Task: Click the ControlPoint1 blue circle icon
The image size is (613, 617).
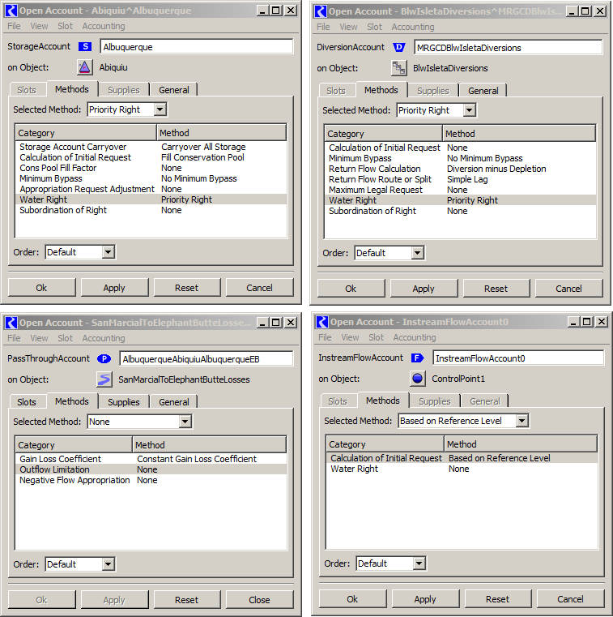Action: pyautogui.click(x=417, y=379)
